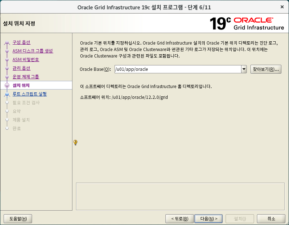Click the 도움말(H) help button

pos(18,219)
